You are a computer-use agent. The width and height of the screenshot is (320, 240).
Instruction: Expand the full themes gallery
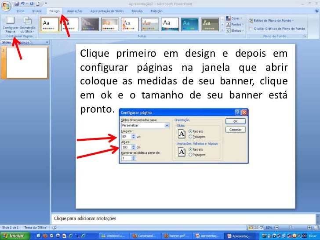[x=222, y=30]
